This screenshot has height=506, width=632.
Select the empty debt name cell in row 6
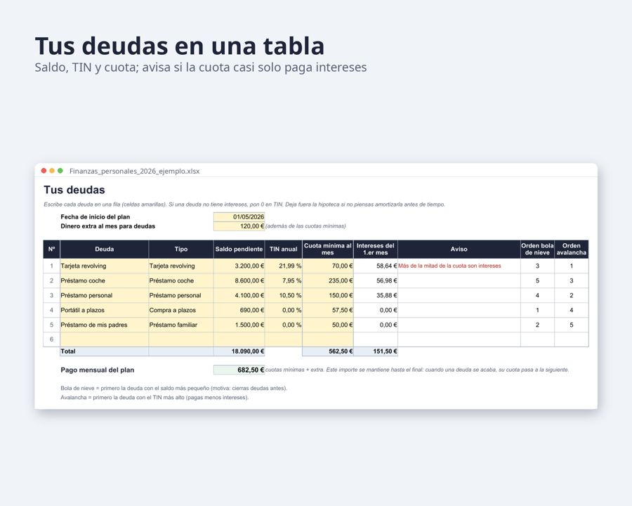pos(105,339)
